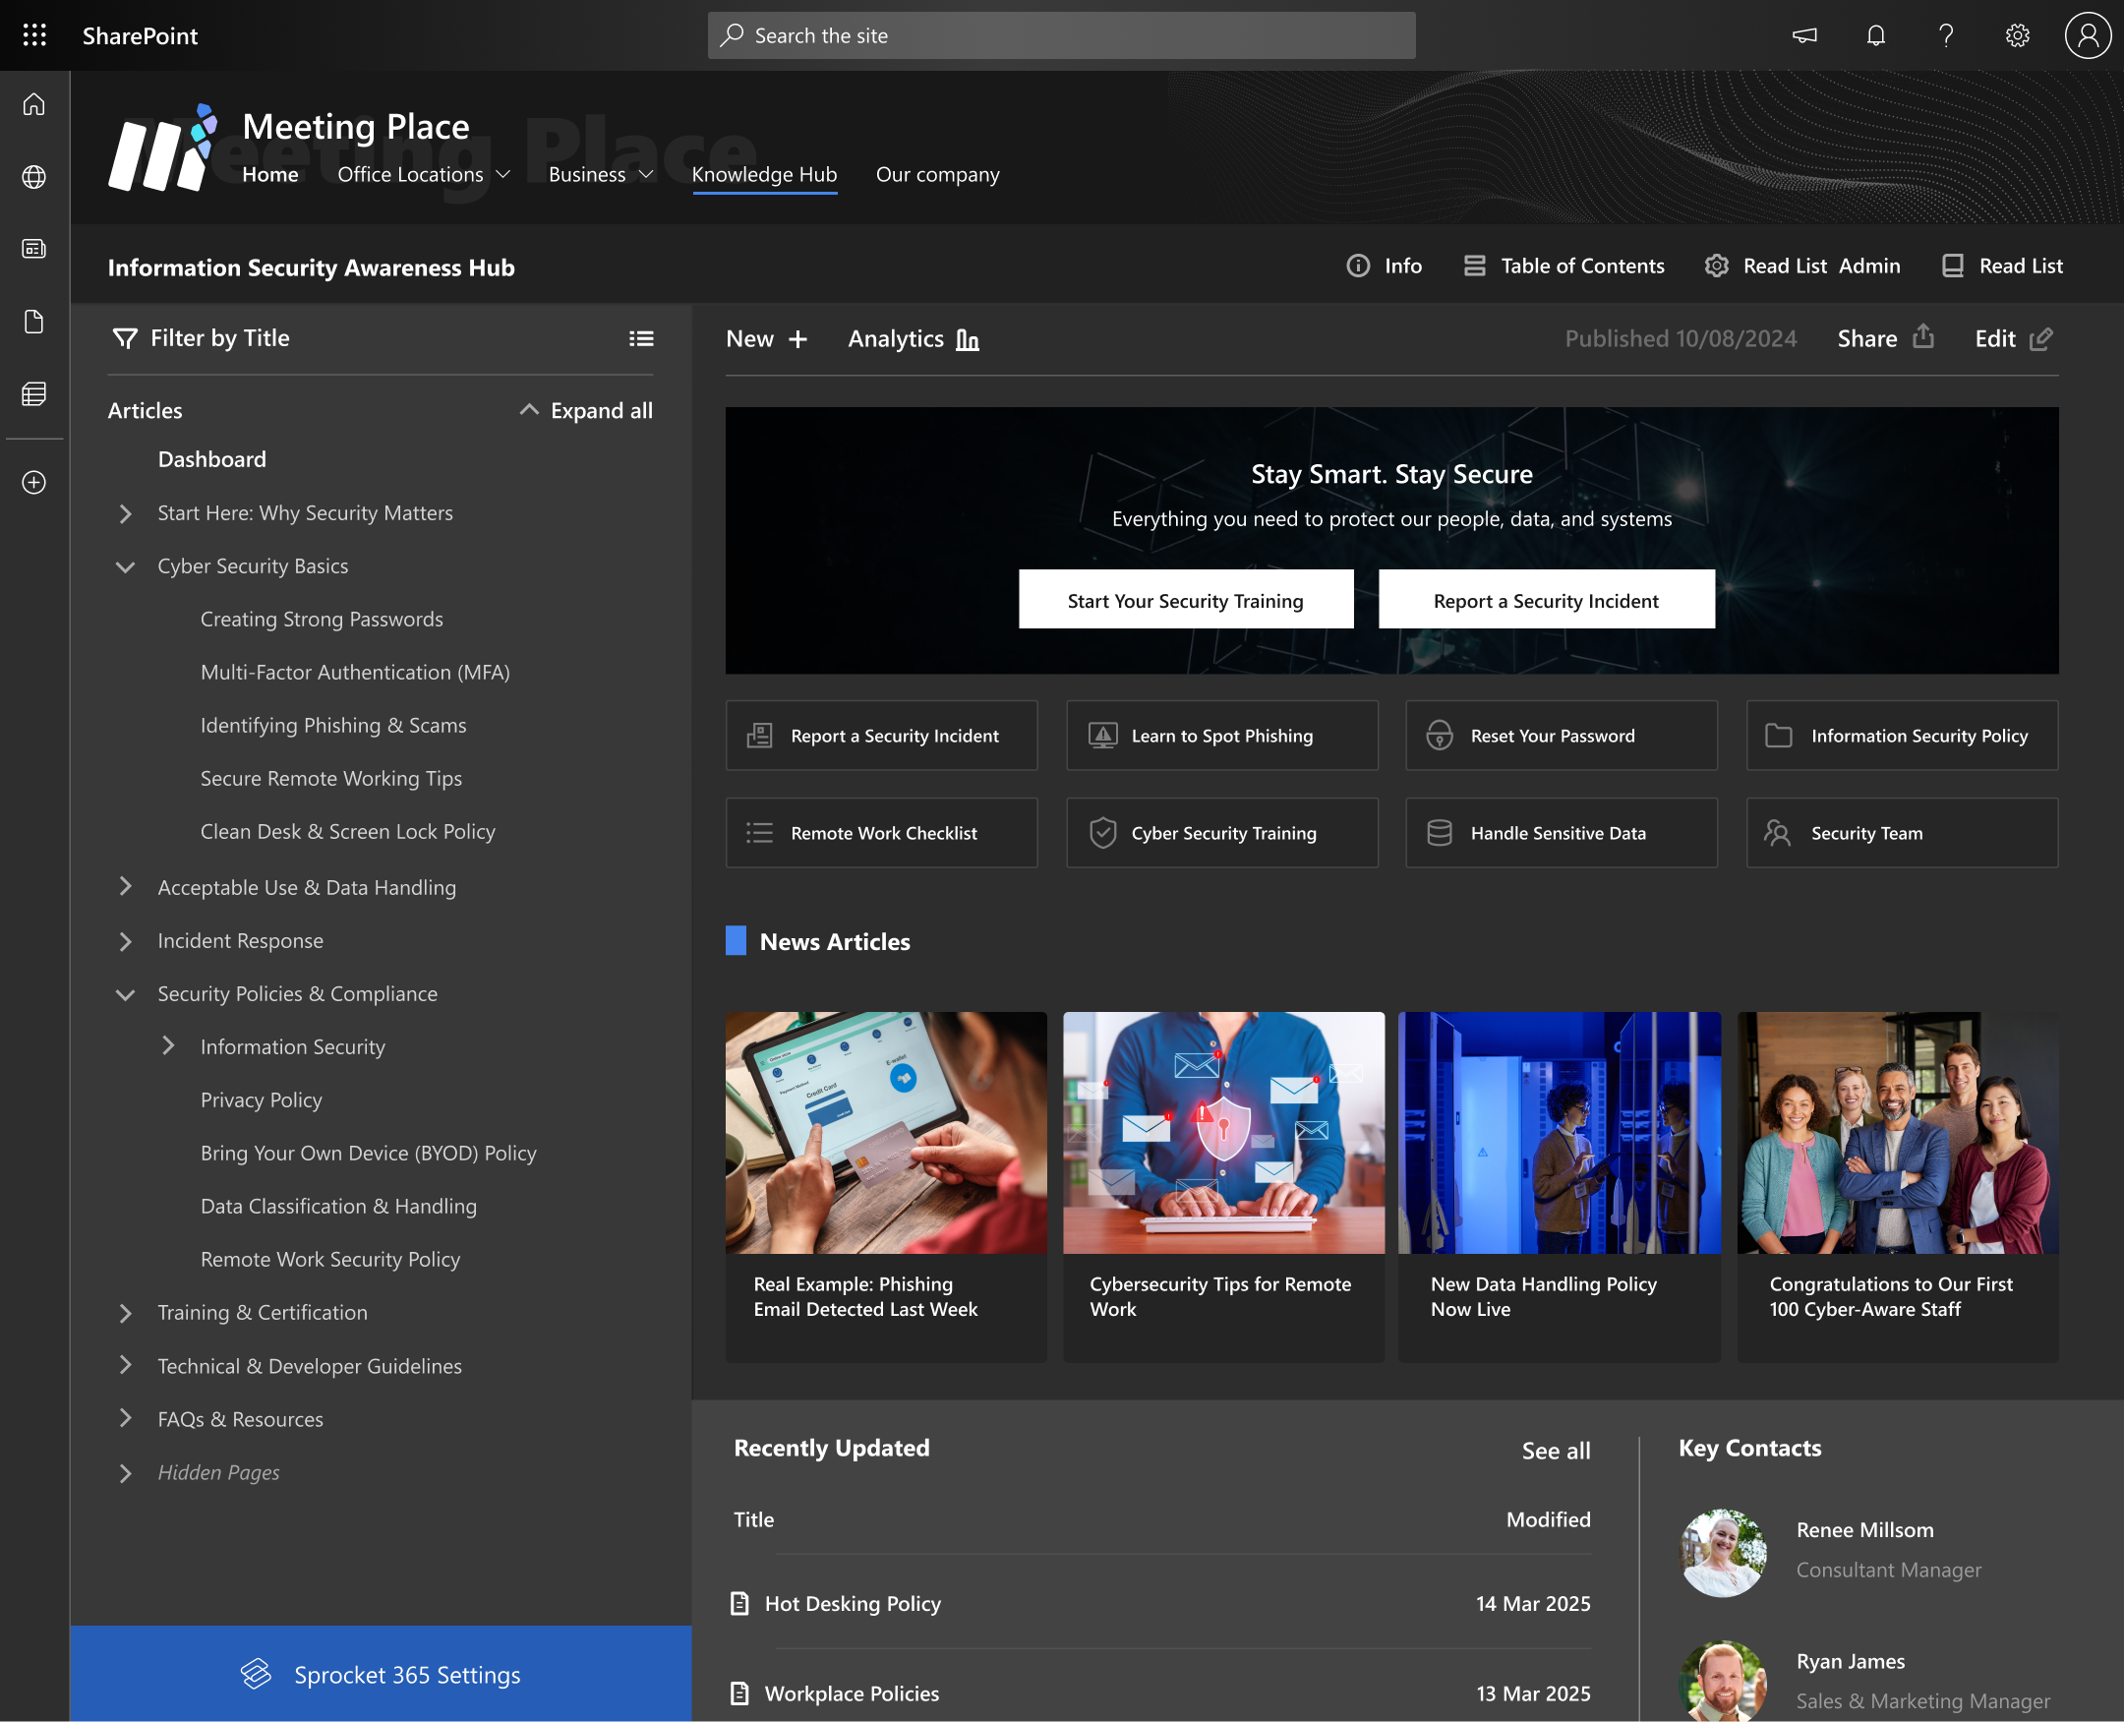
Task: Expand Acceptable Use & Data Handling
Action: coord(125,887)
